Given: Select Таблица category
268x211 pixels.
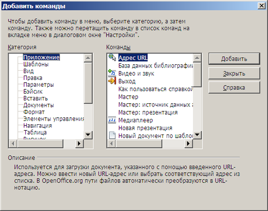Looking at the screenshot, I should click(35, 132).
